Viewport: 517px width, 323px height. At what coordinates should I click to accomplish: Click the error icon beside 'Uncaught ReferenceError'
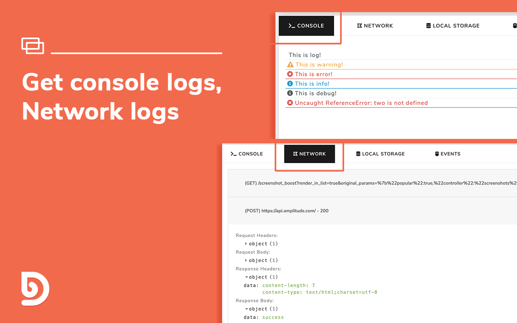290,103
